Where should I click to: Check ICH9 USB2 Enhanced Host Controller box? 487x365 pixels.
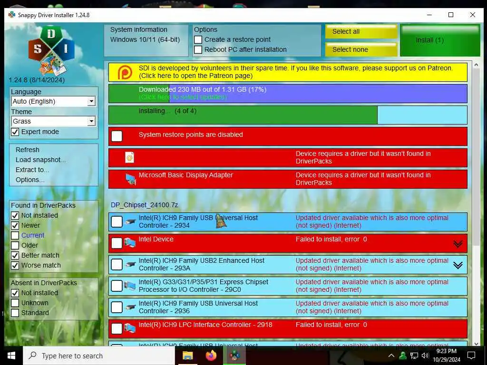[x=117, y=264]
